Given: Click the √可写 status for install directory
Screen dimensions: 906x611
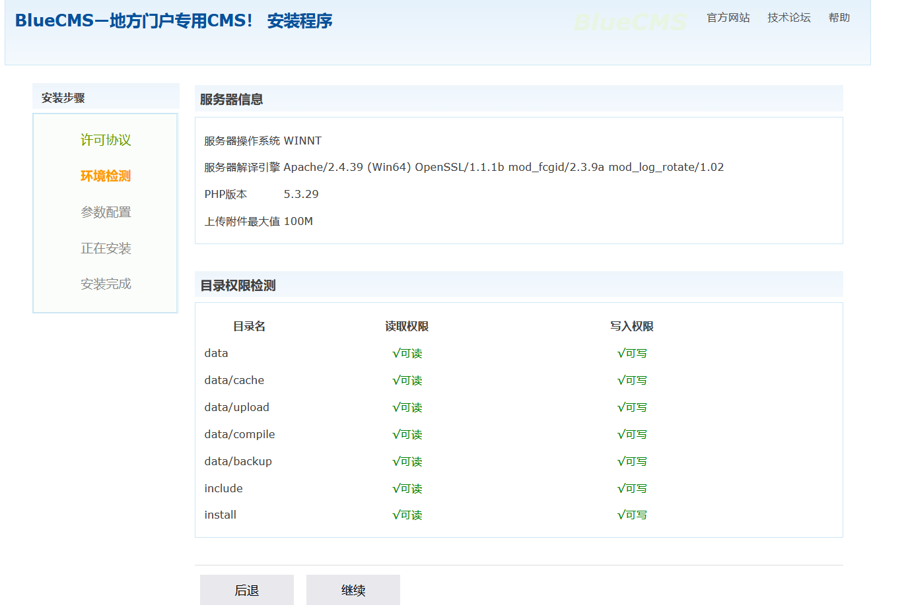Looking at the screenshot, I should (632, 515).
